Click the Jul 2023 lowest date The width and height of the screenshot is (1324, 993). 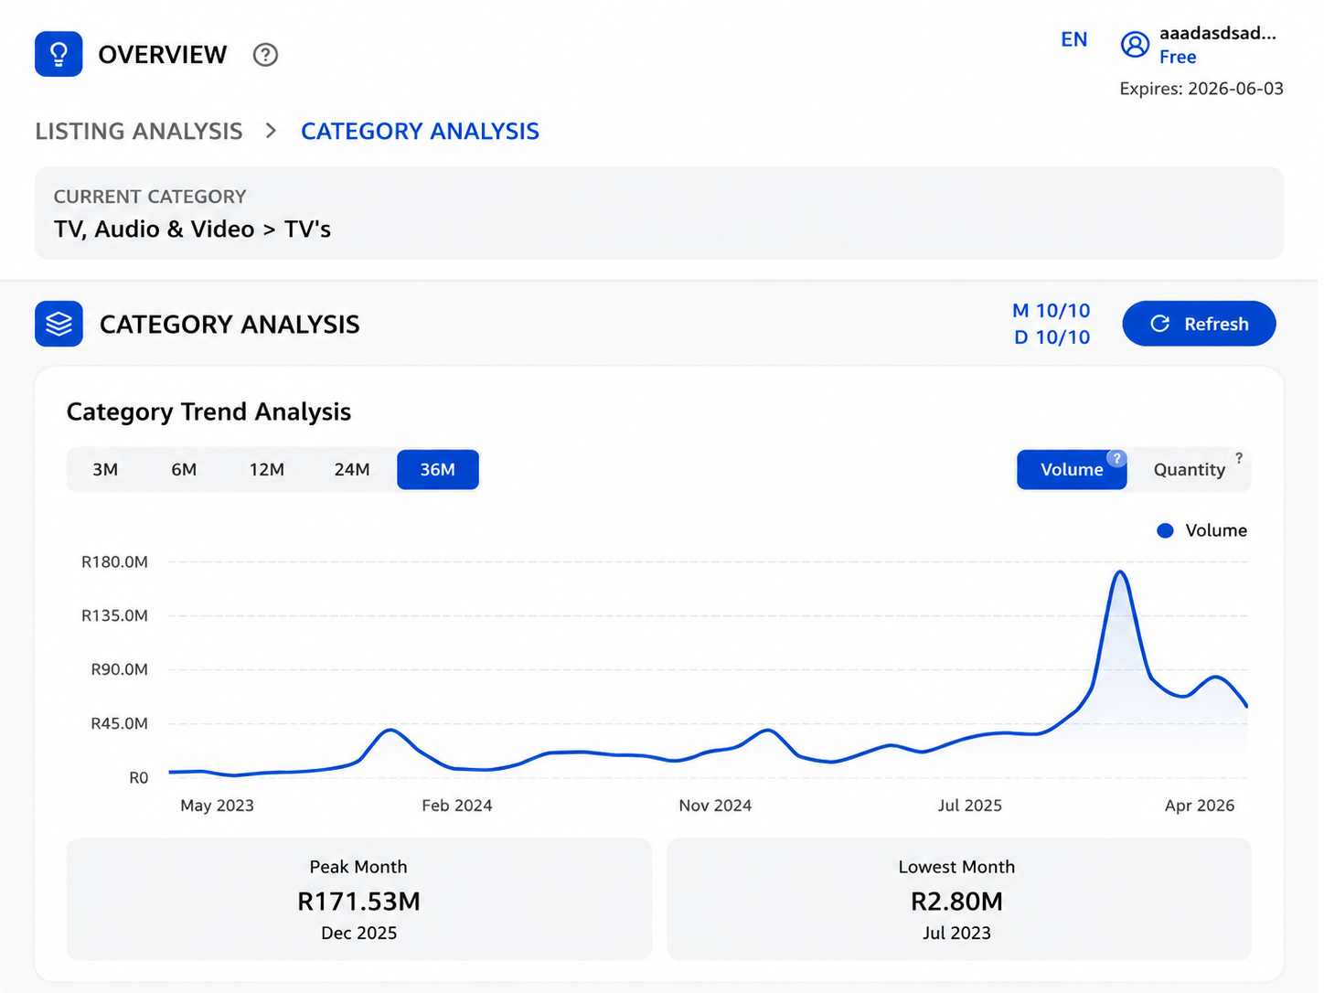click(x=956, y=933)
